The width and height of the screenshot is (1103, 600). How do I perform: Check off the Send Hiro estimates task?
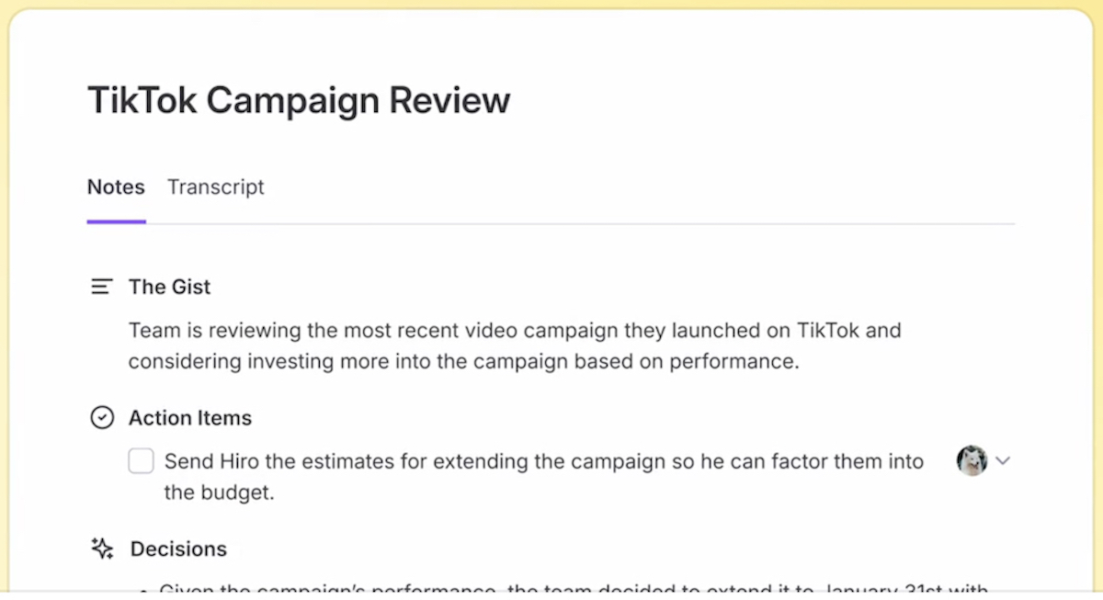[x=141, y=461]
